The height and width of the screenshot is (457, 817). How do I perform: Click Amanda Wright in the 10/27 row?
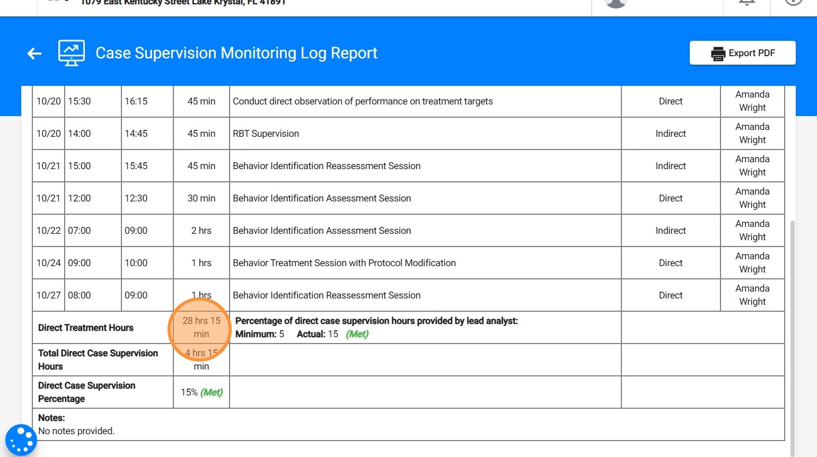coord(752,295)
